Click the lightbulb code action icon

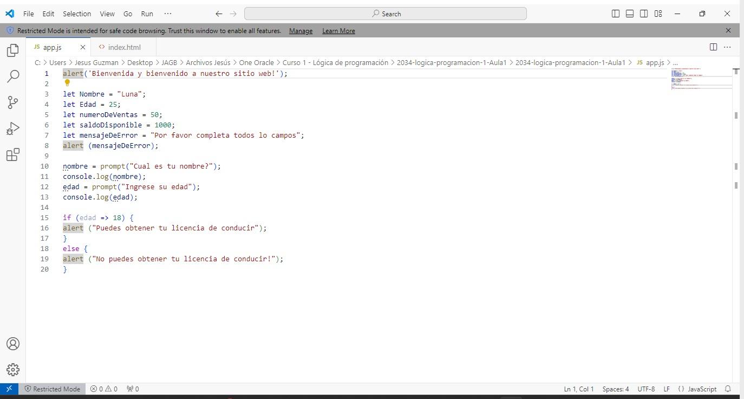click(67, 83)
